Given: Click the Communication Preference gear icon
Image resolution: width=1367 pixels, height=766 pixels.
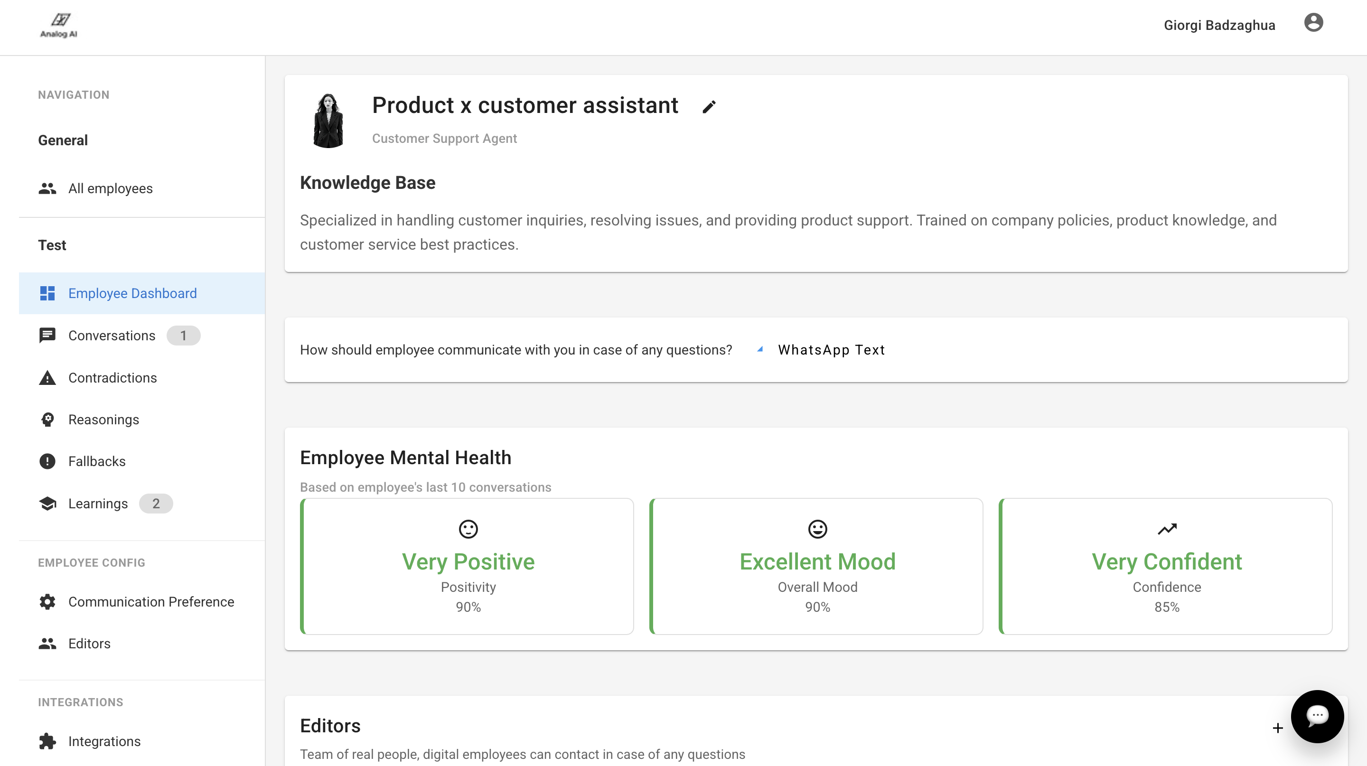Looking at the screenshot, I should tap(47, 602).
